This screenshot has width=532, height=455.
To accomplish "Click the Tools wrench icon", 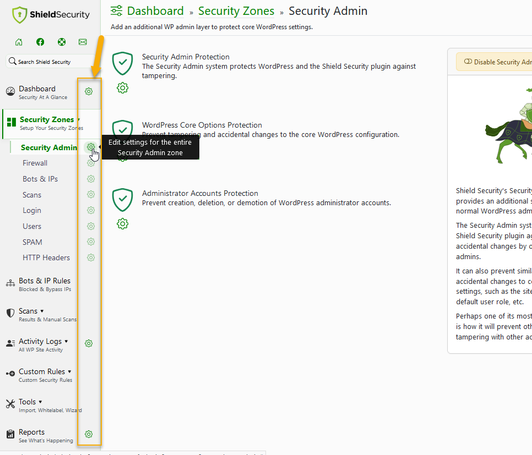I will coord(10,404).
